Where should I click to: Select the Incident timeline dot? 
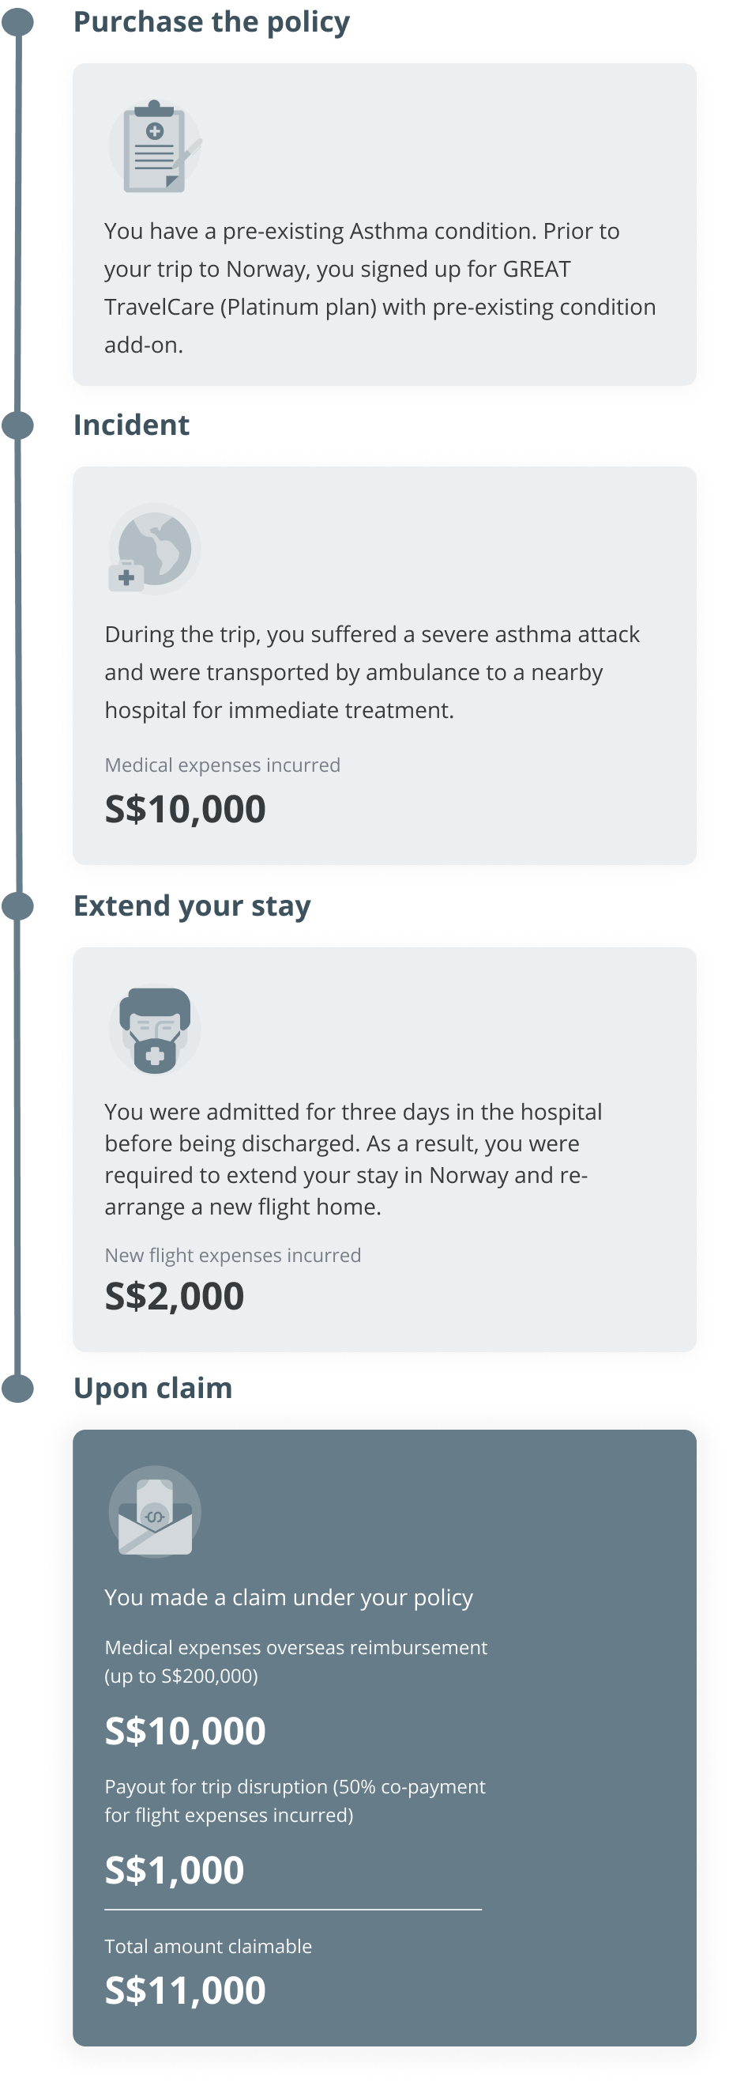click(18, 425)
